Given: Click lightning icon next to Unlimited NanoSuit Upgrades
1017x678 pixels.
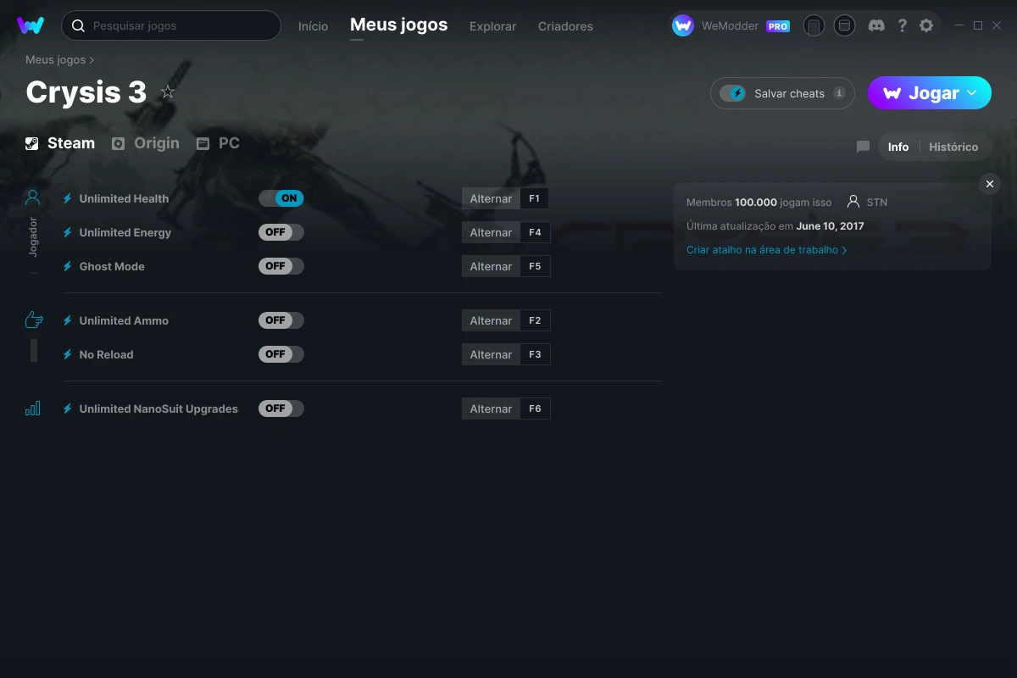Looking at the screenshot, I should coord(68,408).
